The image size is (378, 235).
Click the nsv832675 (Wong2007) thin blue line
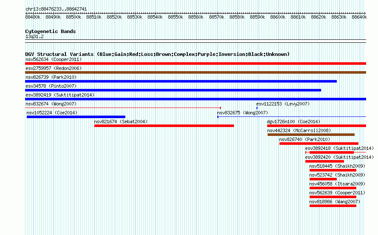click(x=292, y=117)
